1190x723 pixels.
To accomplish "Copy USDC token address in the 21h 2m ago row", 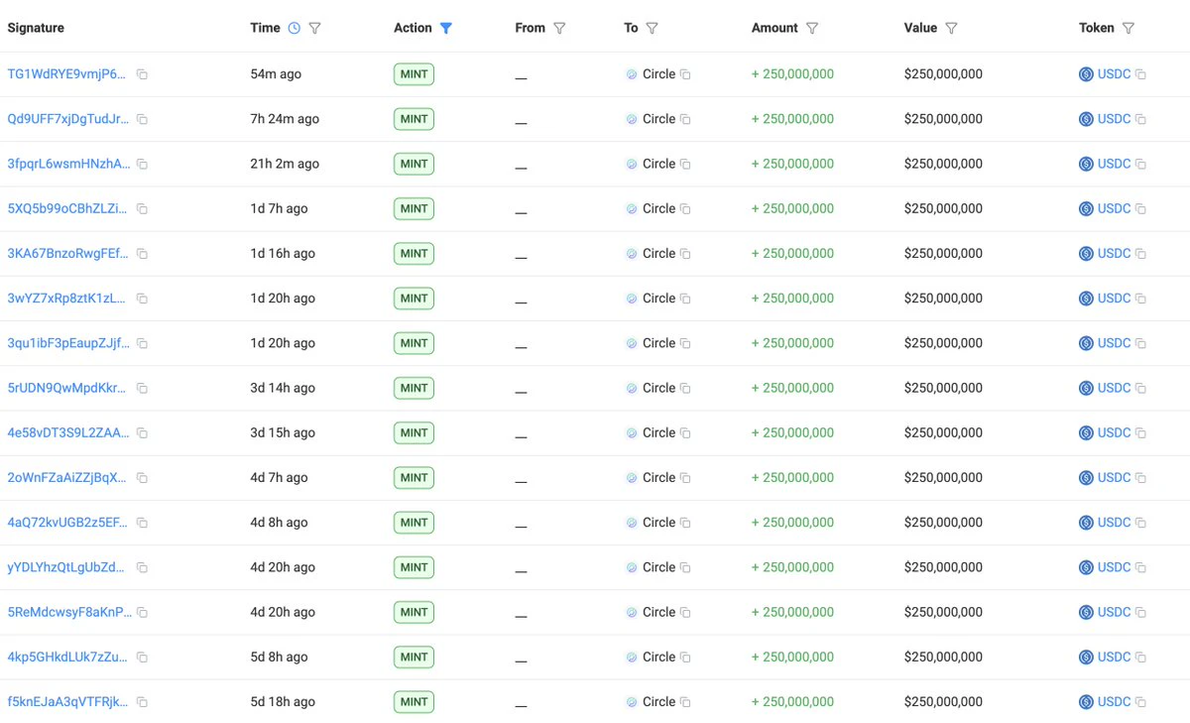I will tap(1140, 164).
